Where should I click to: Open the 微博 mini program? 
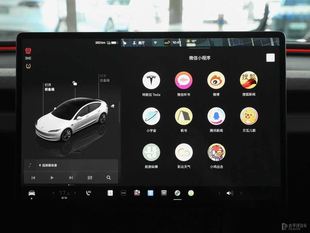pyautogui.click(x=216, y=80)
